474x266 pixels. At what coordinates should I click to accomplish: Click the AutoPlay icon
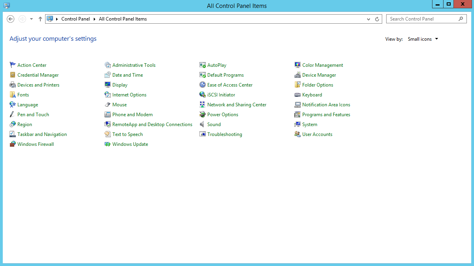point(202,65)
